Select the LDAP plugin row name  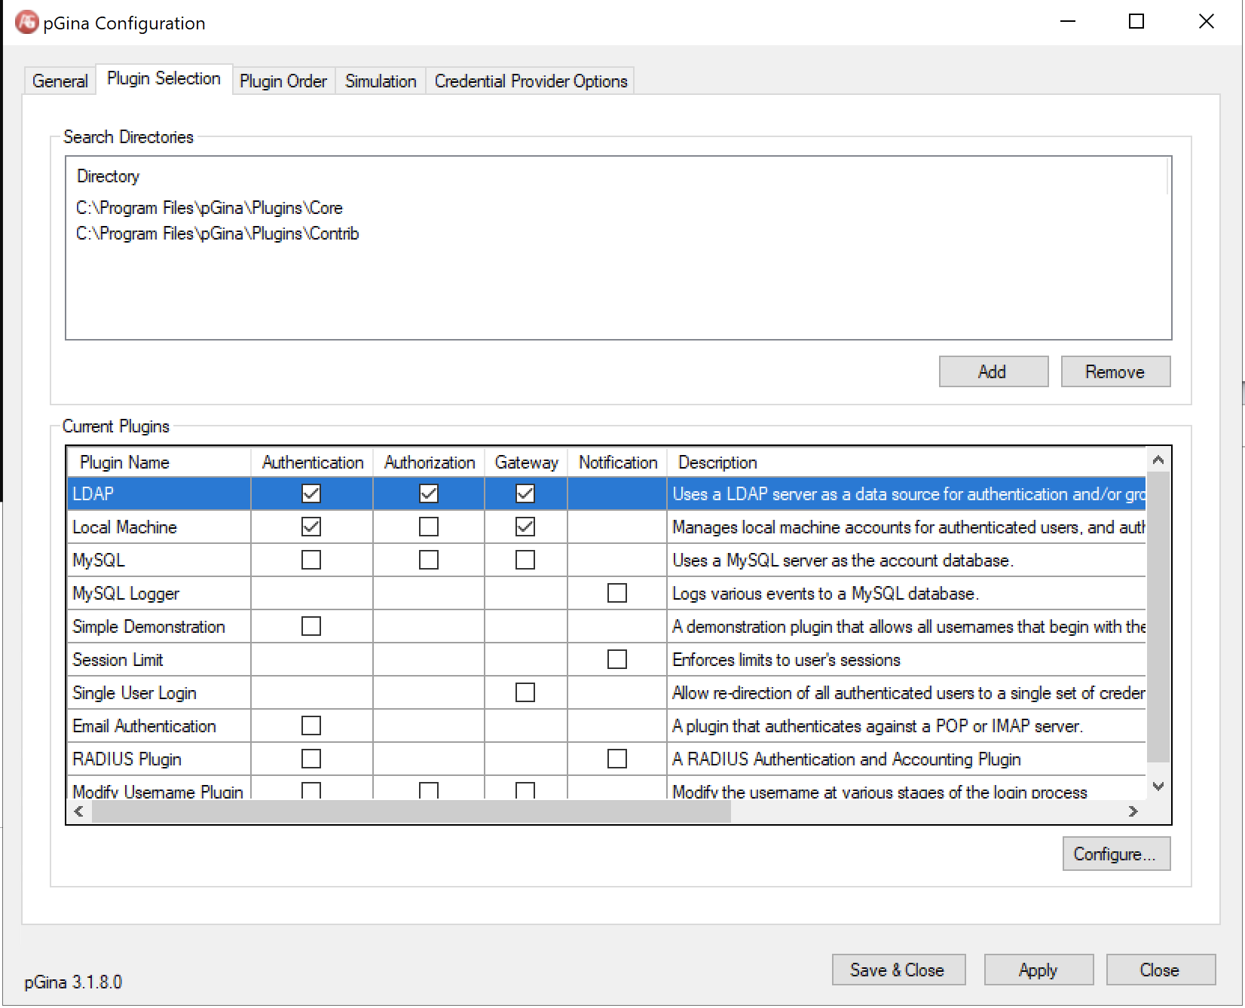click(x=159, y=493)
